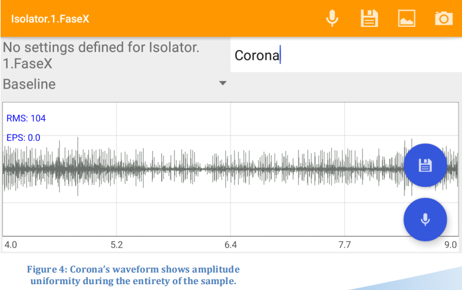Click the EPS: 0.0 readout

tap(23, 138)
